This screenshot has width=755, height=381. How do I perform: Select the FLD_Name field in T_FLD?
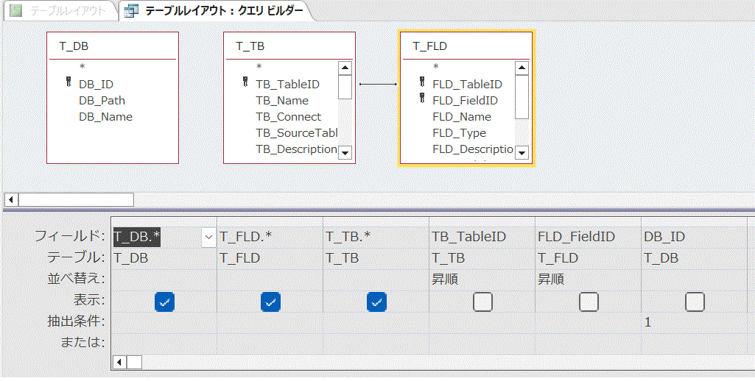pos(462,116)
